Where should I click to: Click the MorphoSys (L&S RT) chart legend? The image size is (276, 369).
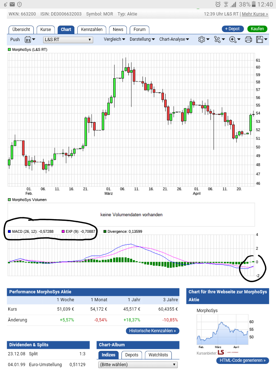click(x=28, y=50)
